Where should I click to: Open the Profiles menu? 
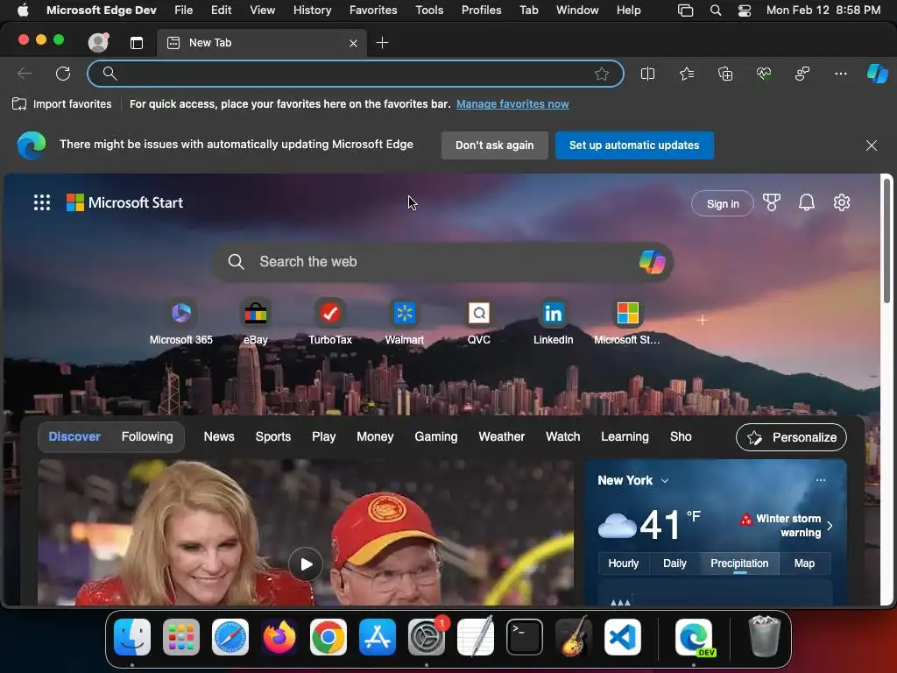coord(481,10)
